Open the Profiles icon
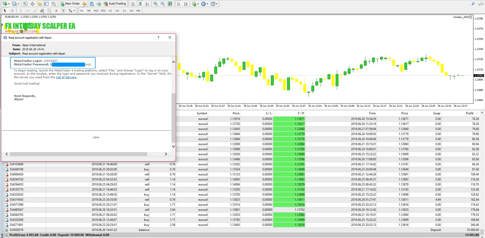The image size is (485, 238). tap(14, 4)
